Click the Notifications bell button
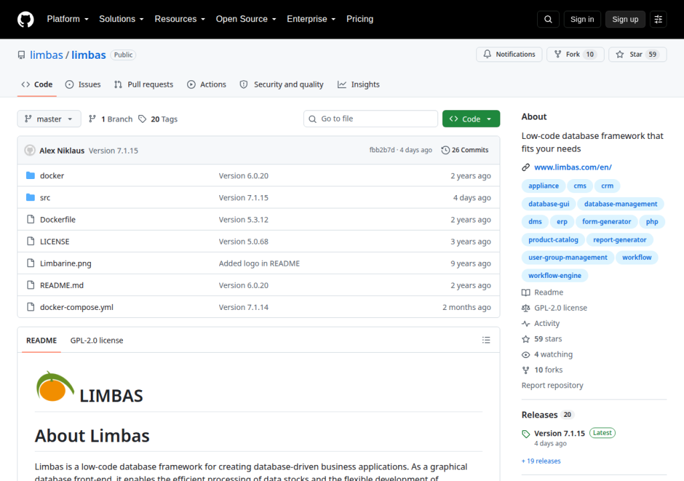This screenshot has width=684, height=481. 509,54
